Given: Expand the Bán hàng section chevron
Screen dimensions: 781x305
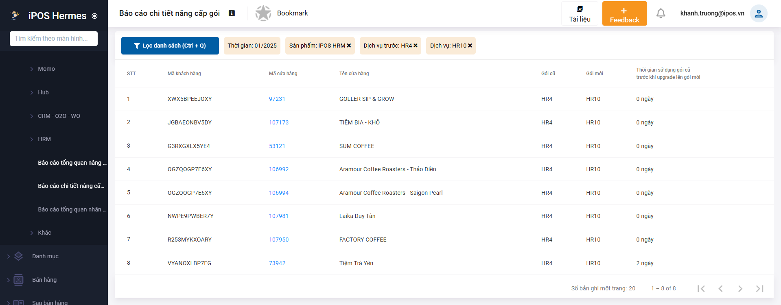Looking at the screenshot, I should 8,280.
